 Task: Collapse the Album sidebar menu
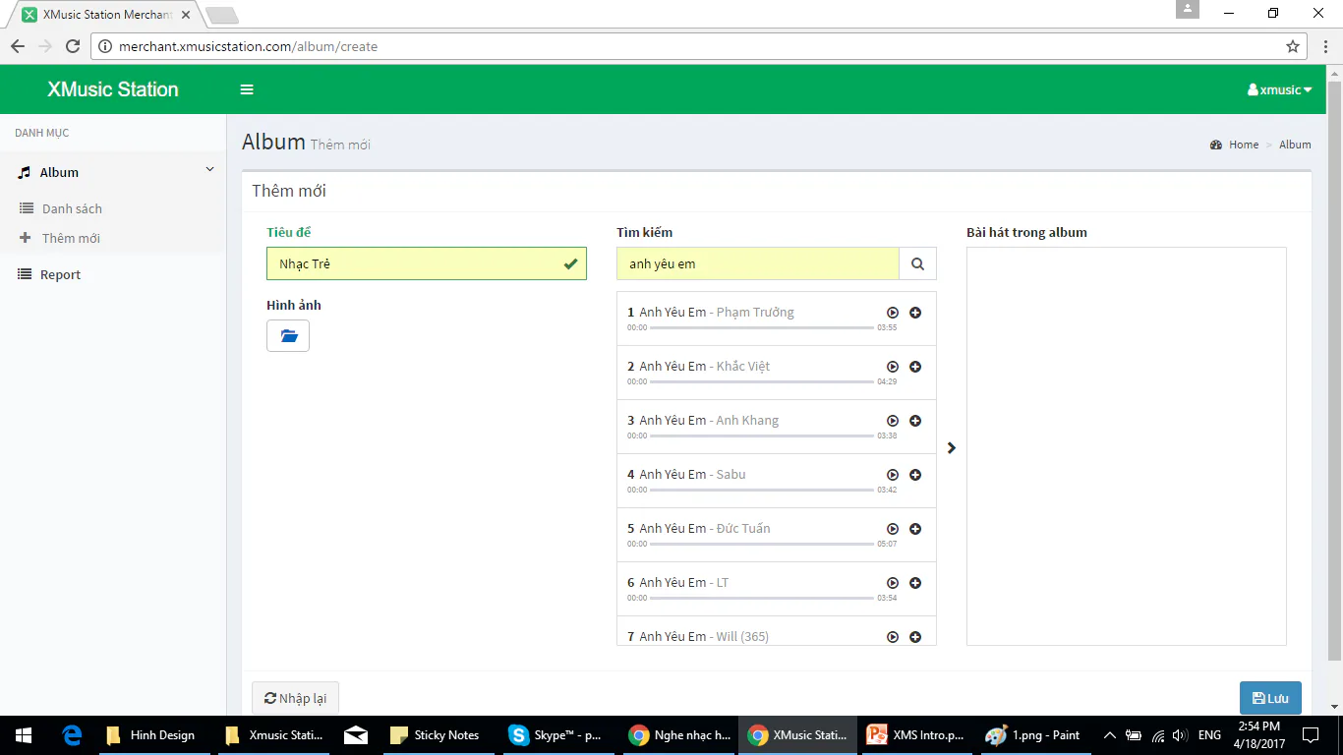click(113, 172)
